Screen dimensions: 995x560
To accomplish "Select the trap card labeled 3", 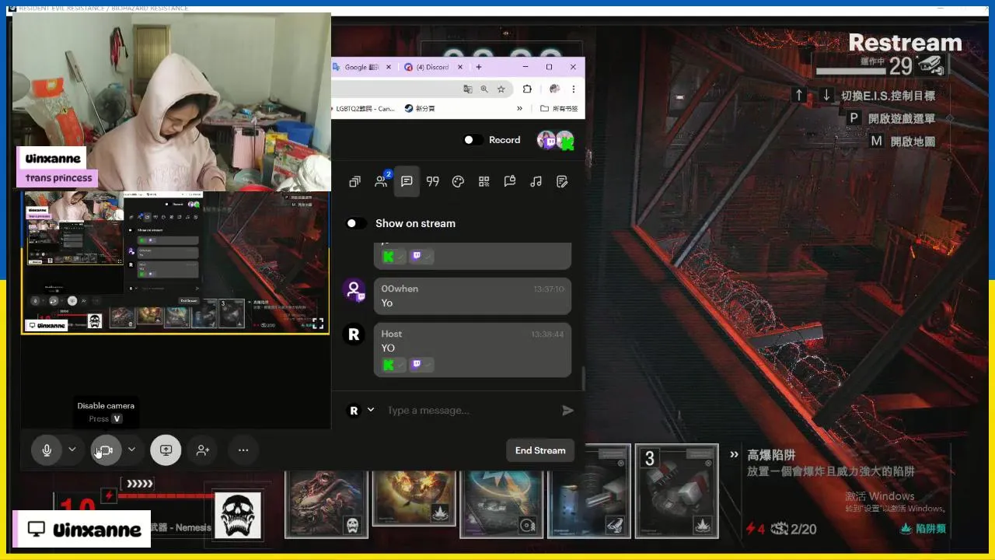I will pyautogui.click(x=676, y=491).
